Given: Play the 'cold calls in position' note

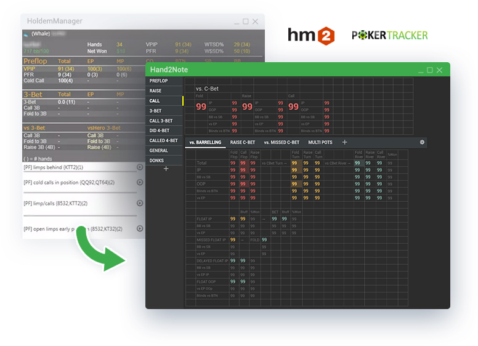Looking at the screenshot, I should click(140, 182).
